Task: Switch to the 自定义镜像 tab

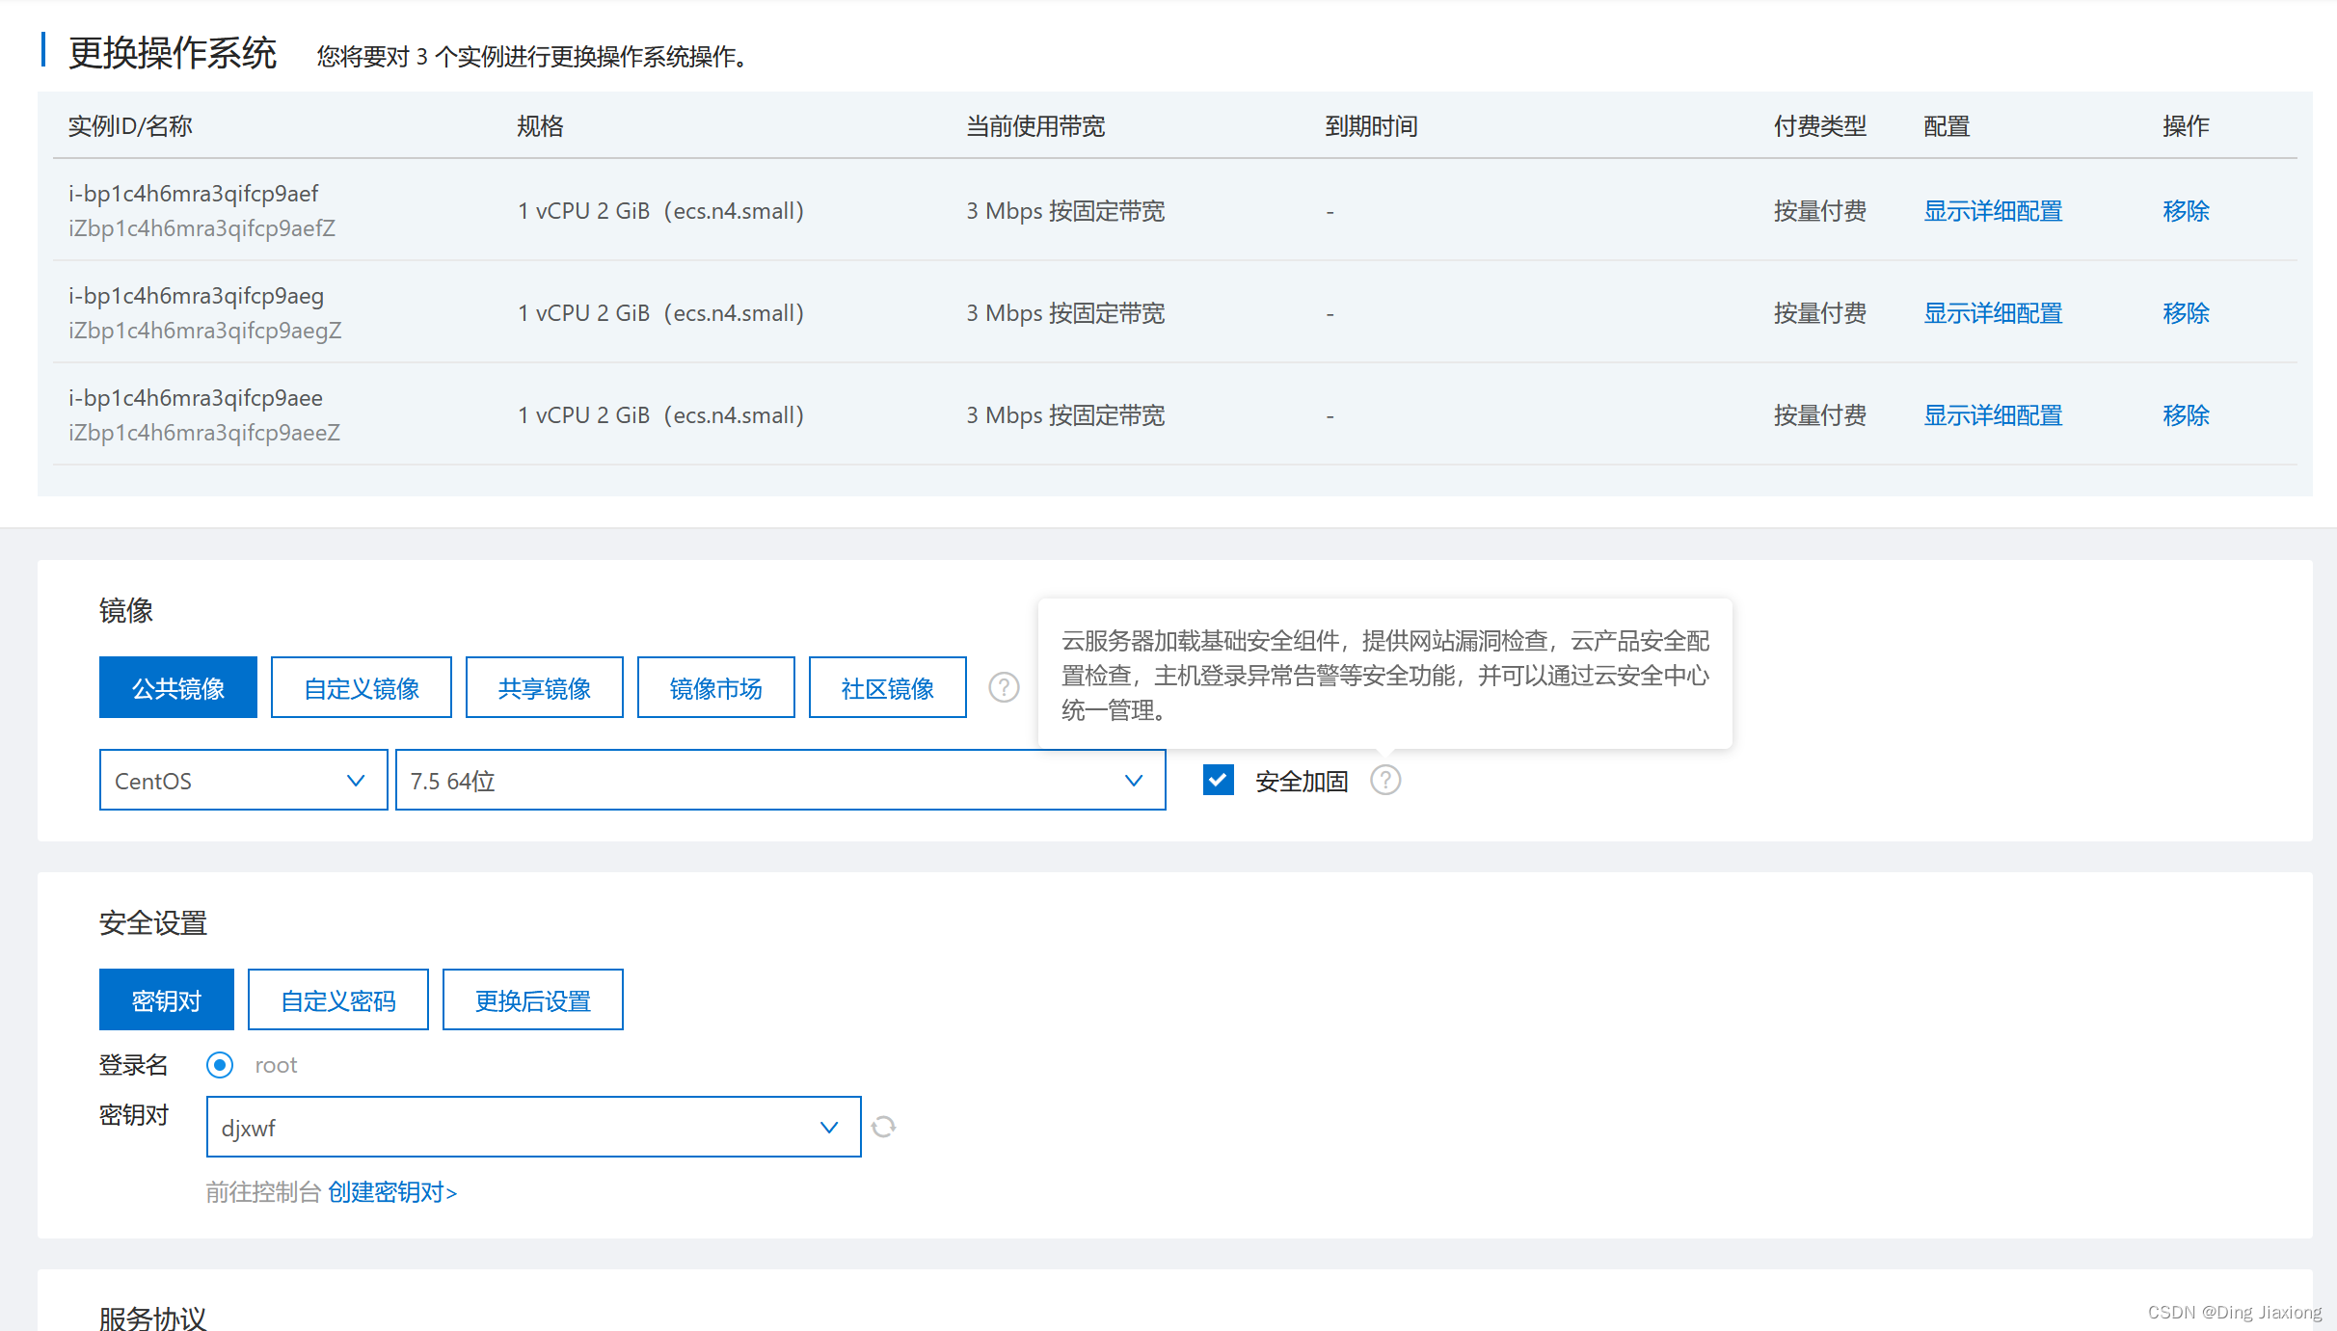Action: (362, 687)
